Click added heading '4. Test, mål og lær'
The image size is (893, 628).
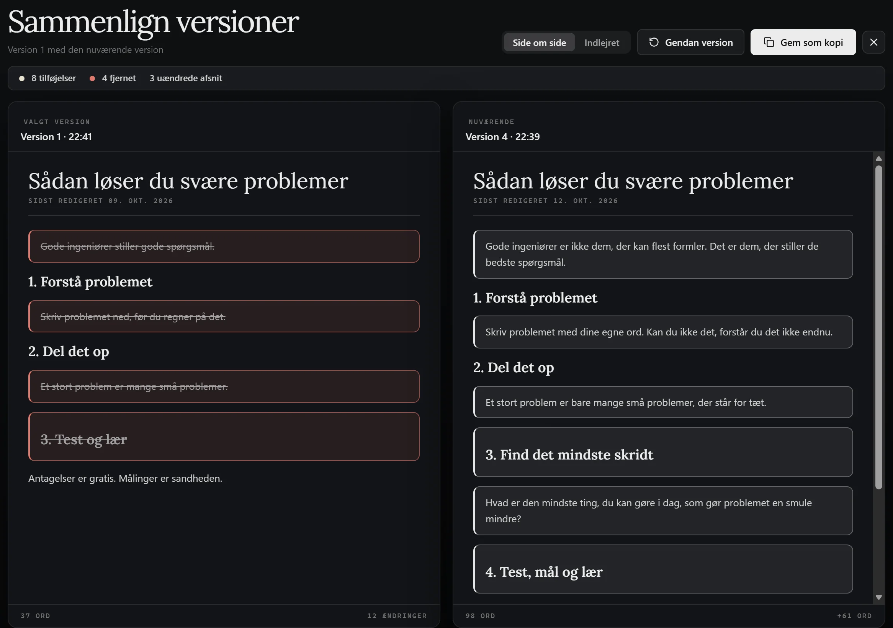tap(663, 569)
